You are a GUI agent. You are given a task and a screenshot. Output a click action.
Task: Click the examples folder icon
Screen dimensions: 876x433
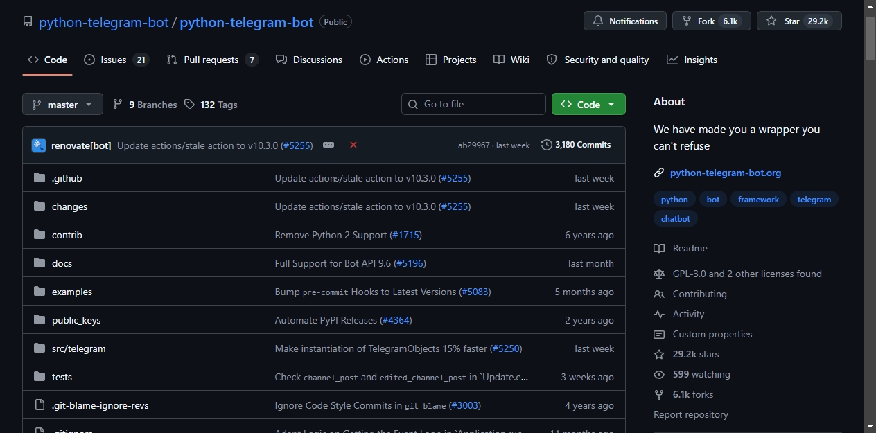click(40, 292)
